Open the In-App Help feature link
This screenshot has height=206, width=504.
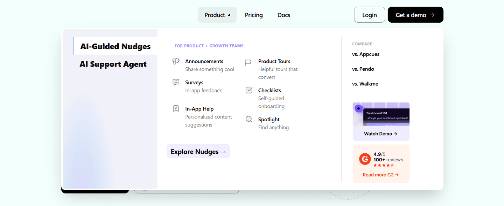[199, 109]
